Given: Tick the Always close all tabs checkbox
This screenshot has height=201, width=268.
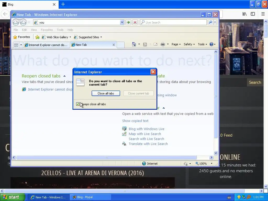Looking at the screenshot, I should [78, 104].
